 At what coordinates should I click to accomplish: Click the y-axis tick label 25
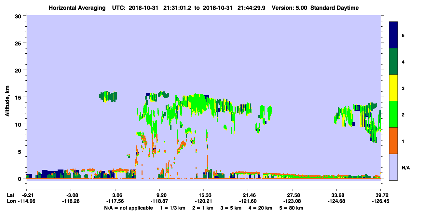click(x=19, y=43)
